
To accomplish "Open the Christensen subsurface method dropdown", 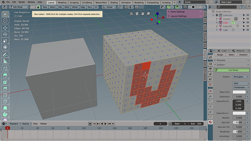I will pyautogui.click(x=241, y=87).
